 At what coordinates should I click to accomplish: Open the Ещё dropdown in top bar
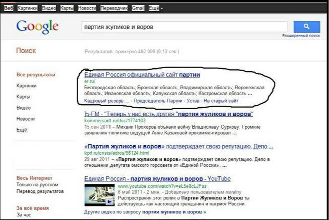(156, 8)
